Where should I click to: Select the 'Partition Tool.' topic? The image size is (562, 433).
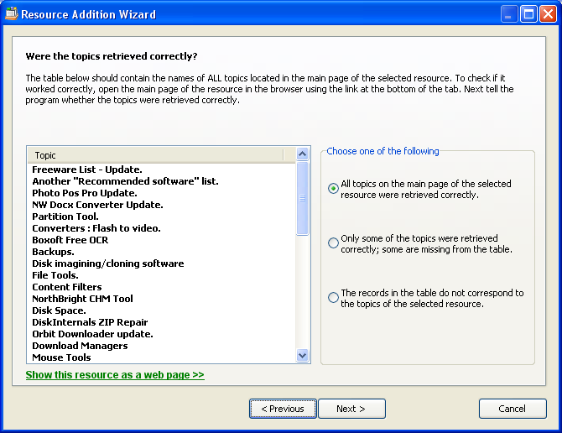(65, 216)
